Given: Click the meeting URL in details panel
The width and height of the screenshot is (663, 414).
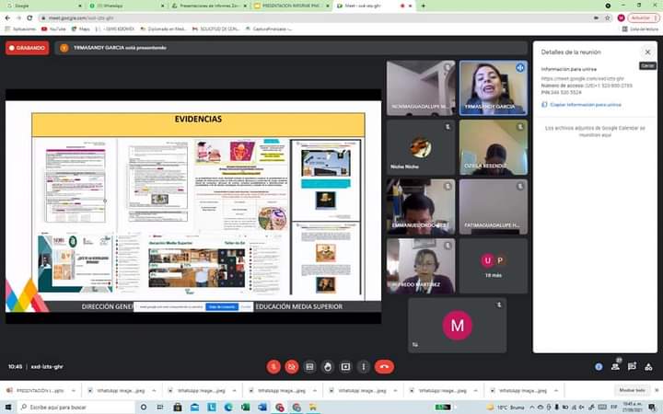Looking at the screenshot, I should [582, 78].
